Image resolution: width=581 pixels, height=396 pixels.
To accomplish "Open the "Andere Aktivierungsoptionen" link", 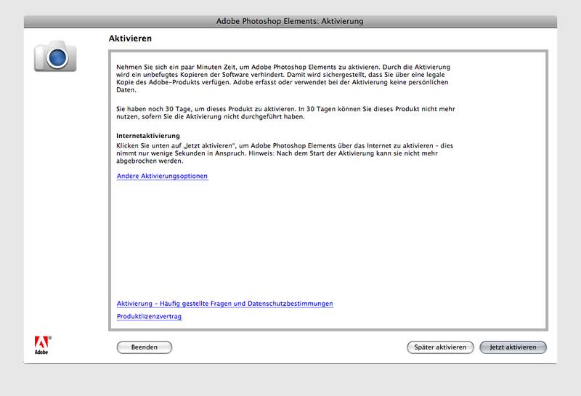I will [x=162, y=177].
